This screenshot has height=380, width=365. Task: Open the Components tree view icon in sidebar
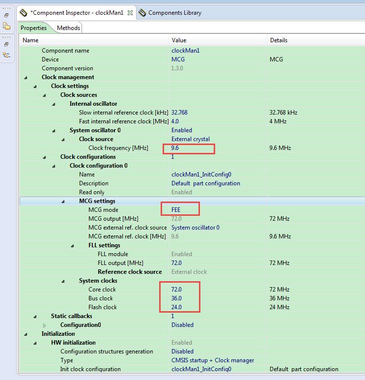coord(6,55)
